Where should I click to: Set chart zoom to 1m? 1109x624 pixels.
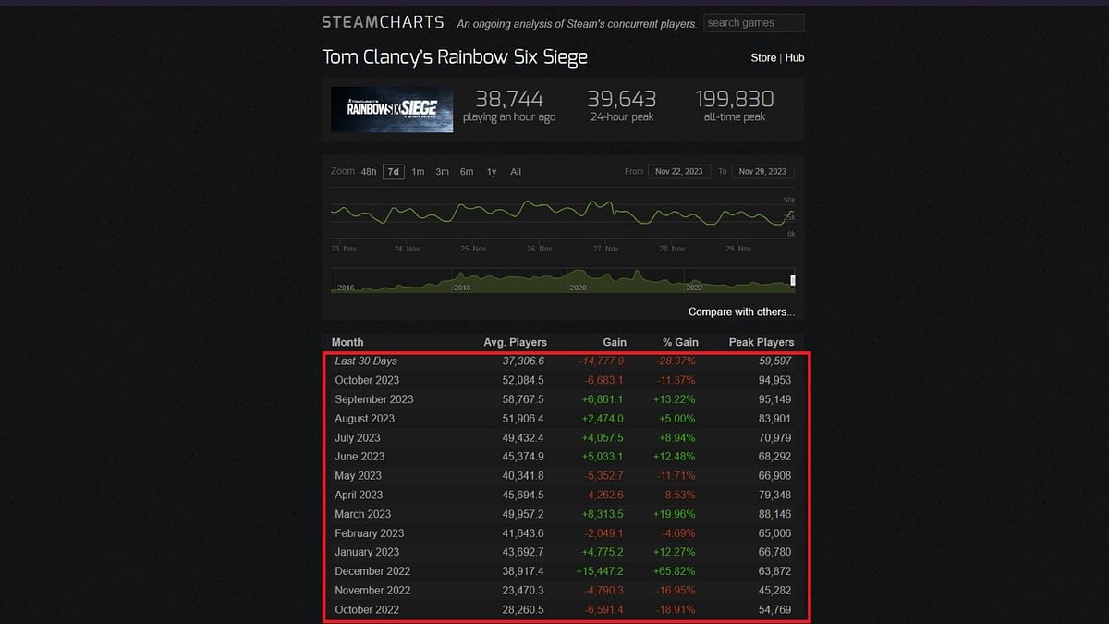pyautogui.click(x=418, y=172)
